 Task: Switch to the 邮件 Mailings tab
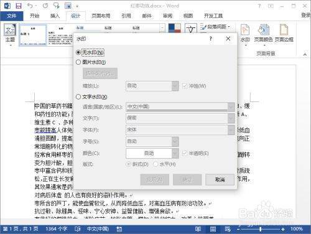[147, 16]
